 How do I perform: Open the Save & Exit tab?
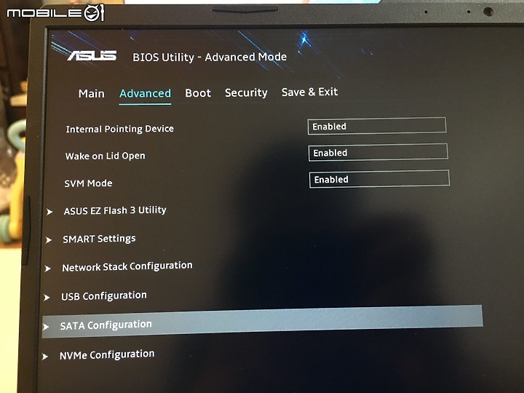[309, 92]
